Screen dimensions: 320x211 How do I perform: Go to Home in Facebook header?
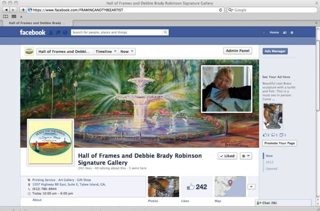(x=274, y=32)
